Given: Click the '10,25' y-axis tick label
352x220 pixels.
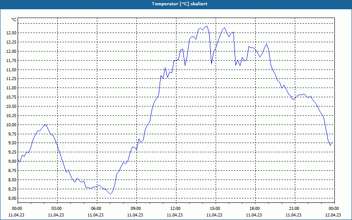Looking at the screenshot, I should (x=11, y=116).
